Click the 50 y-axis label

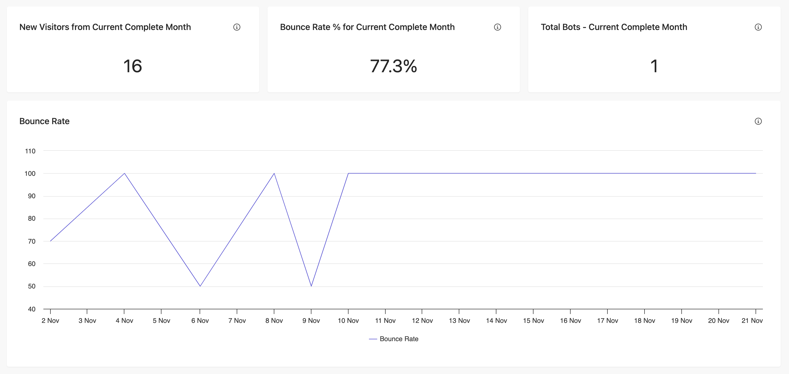point(32,286)
